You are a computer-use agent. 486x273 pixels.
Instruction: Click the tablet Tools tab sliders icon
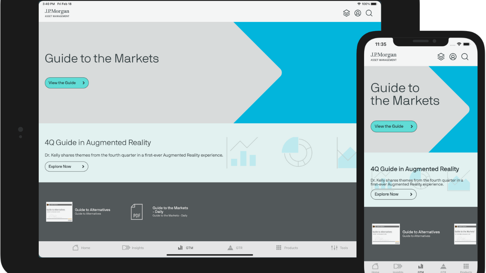click(334, 248)
